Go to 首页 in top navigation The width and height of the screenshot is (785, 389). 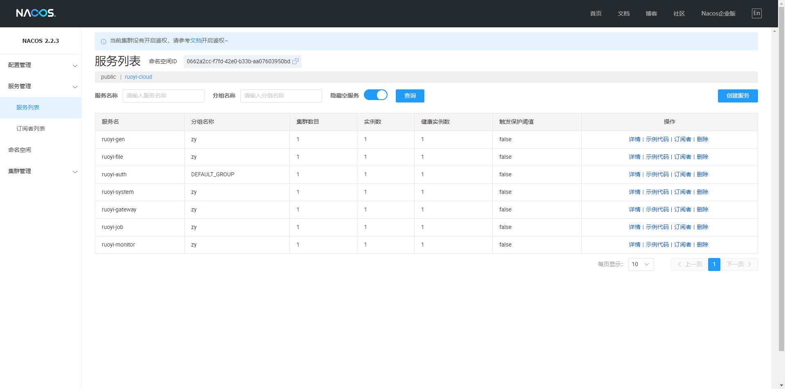point(596,13)
